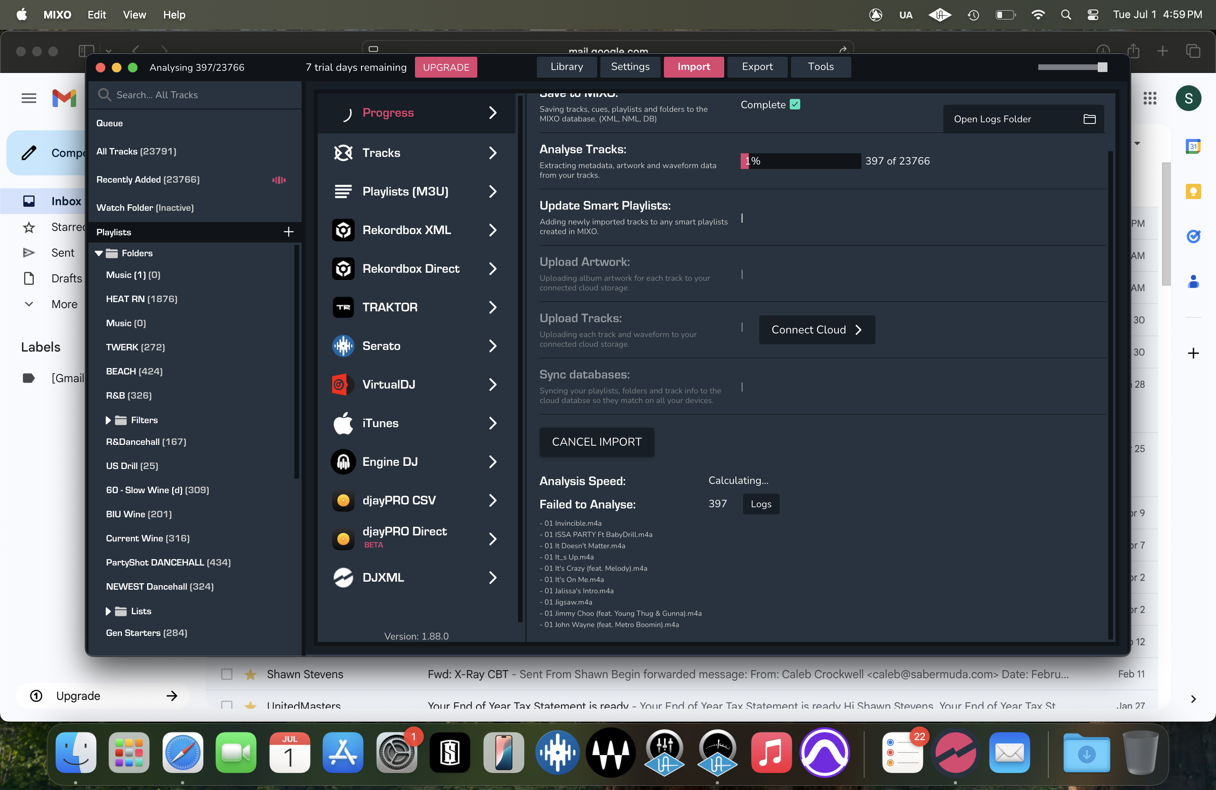Select the Serato import icon
This screenshot has height=790, width=1216.
tap(343, 346)
